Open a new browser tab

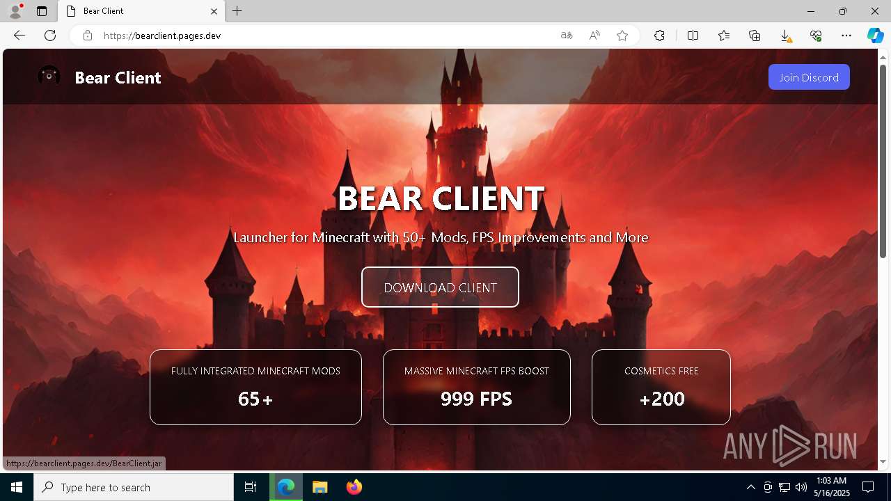pos(237,11)
